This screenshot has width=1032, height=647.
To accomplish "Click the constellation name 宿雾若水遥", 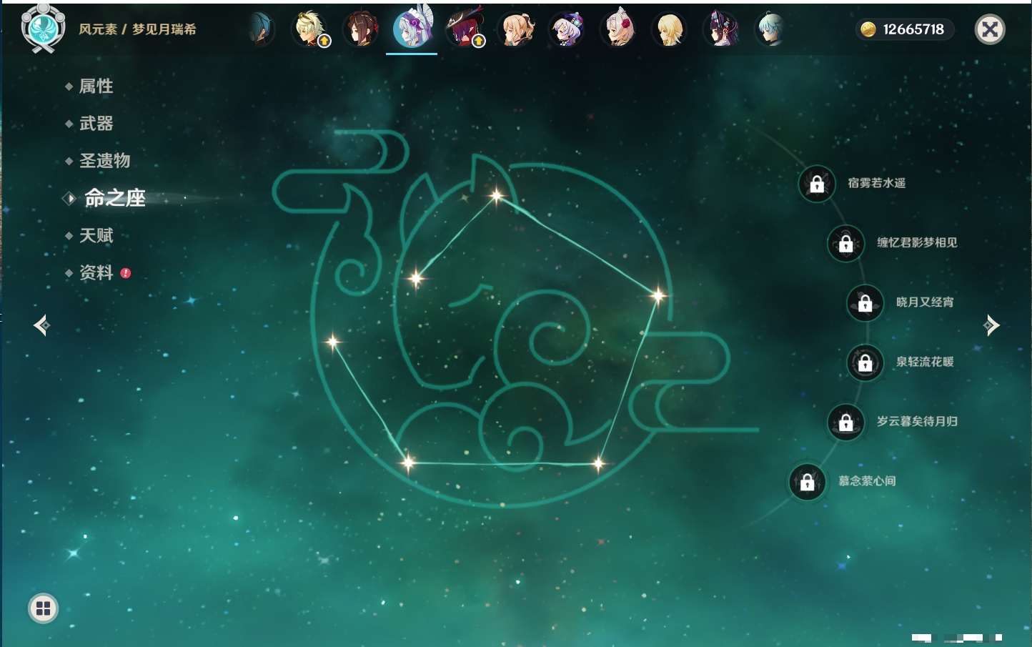I will click(x=877, y=183).
